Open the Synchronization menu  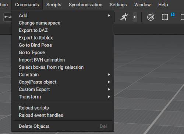(x=85, y=5)
